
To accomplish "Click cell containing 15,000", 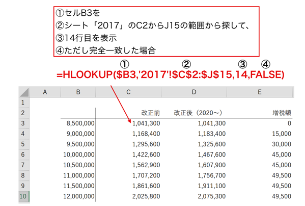I will coord(260,134).
